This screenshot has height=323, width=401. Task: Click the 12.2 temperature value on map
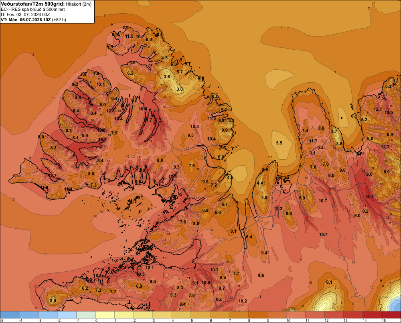pos(278,209)
